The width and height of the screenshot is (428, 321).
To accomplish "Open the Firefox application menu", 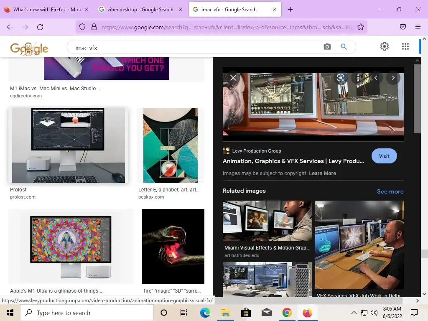I will [418, 27].
